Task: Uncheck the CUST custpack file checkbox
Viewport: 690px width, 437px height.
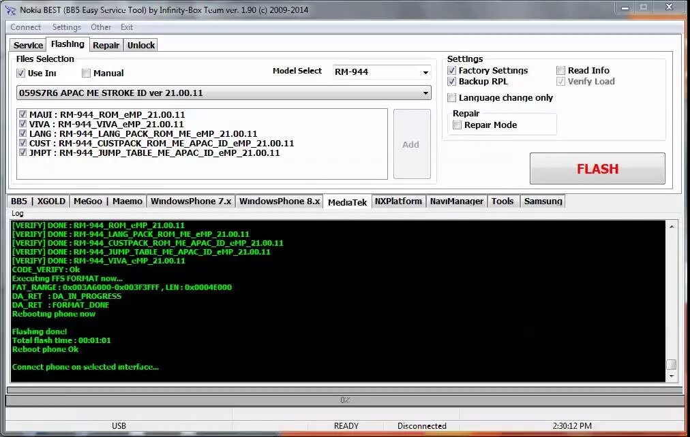Action: click(x=23, y=143)
